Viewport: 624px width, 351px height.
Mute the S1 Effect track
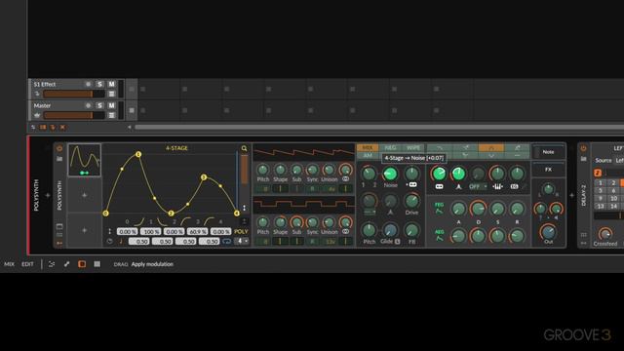coord(111,84)
